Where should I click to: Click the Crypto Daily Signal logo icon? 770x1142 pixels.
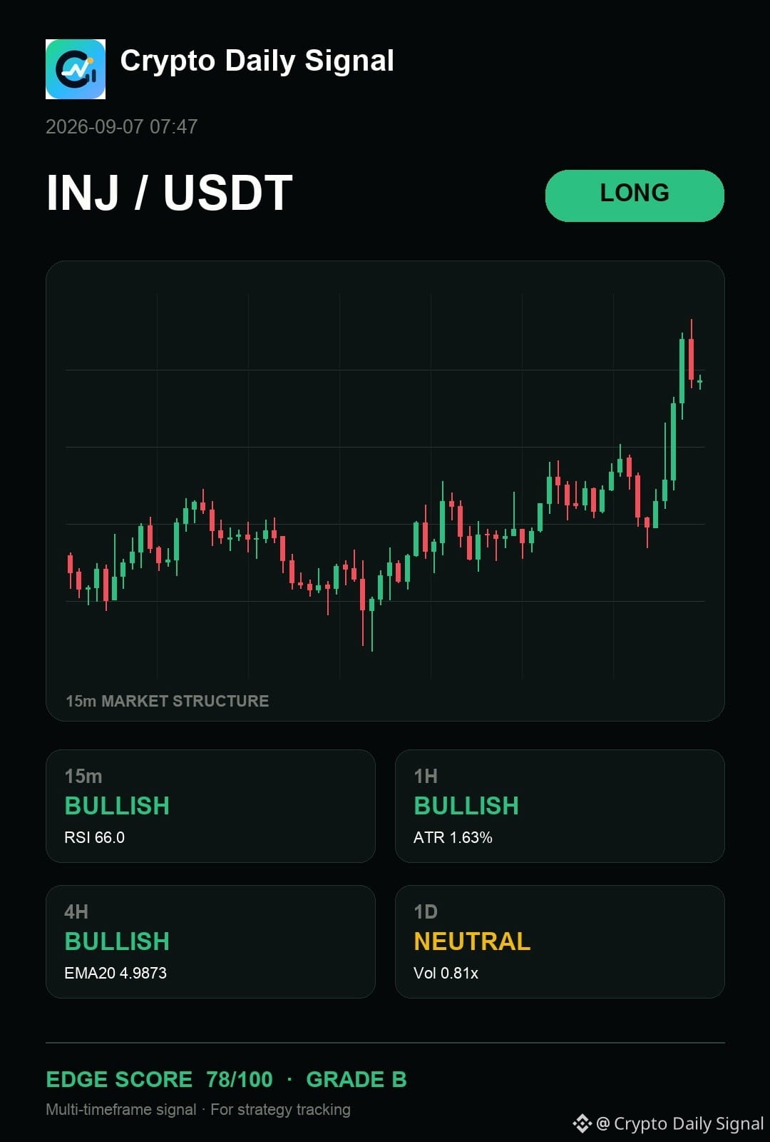tap(76, 69)
